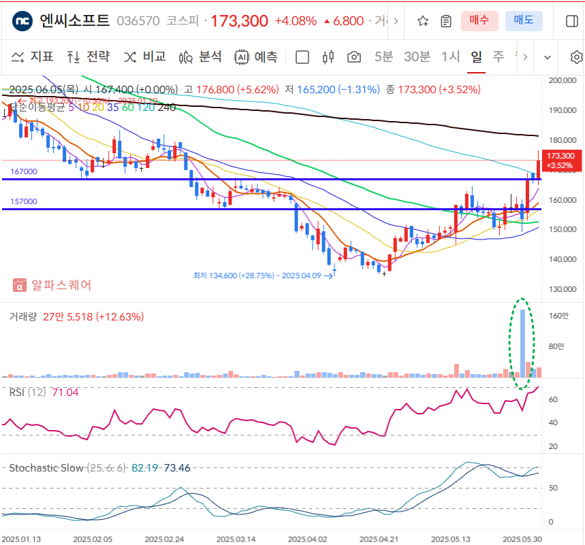Viewport: 585px width, 545px height.
Task: Click the Stochastic value 82.19
Action: tap(145, 468)
